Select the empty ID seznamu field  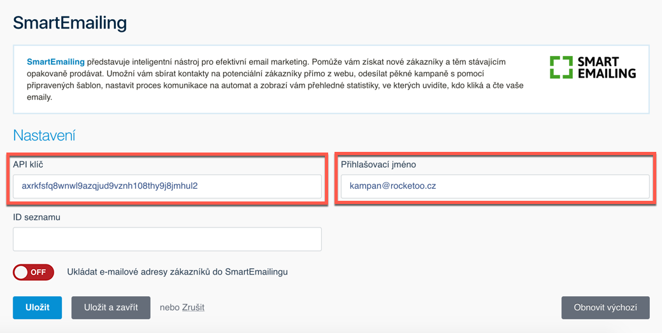(167, 239)
